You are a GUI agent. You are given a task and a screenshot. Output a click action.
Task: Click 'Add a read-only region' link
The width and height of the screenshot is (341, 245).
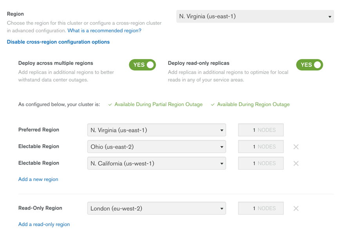pyautogui.click(x=44, y=224)
